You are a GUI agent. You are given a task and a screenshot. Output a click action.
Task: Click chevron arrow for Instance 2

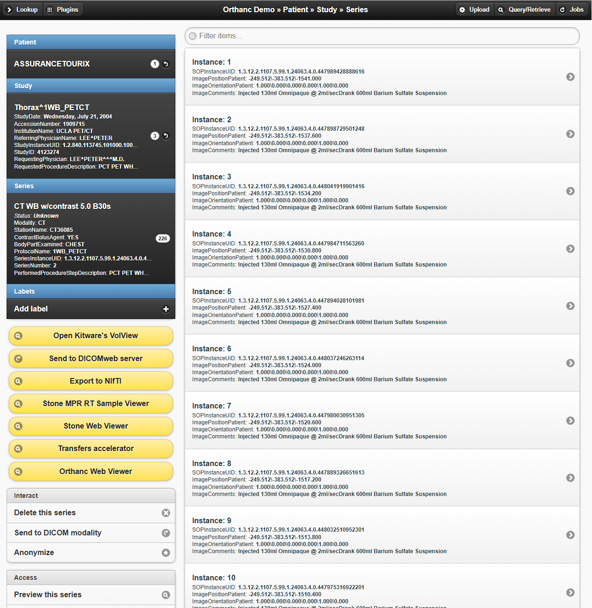570,134
